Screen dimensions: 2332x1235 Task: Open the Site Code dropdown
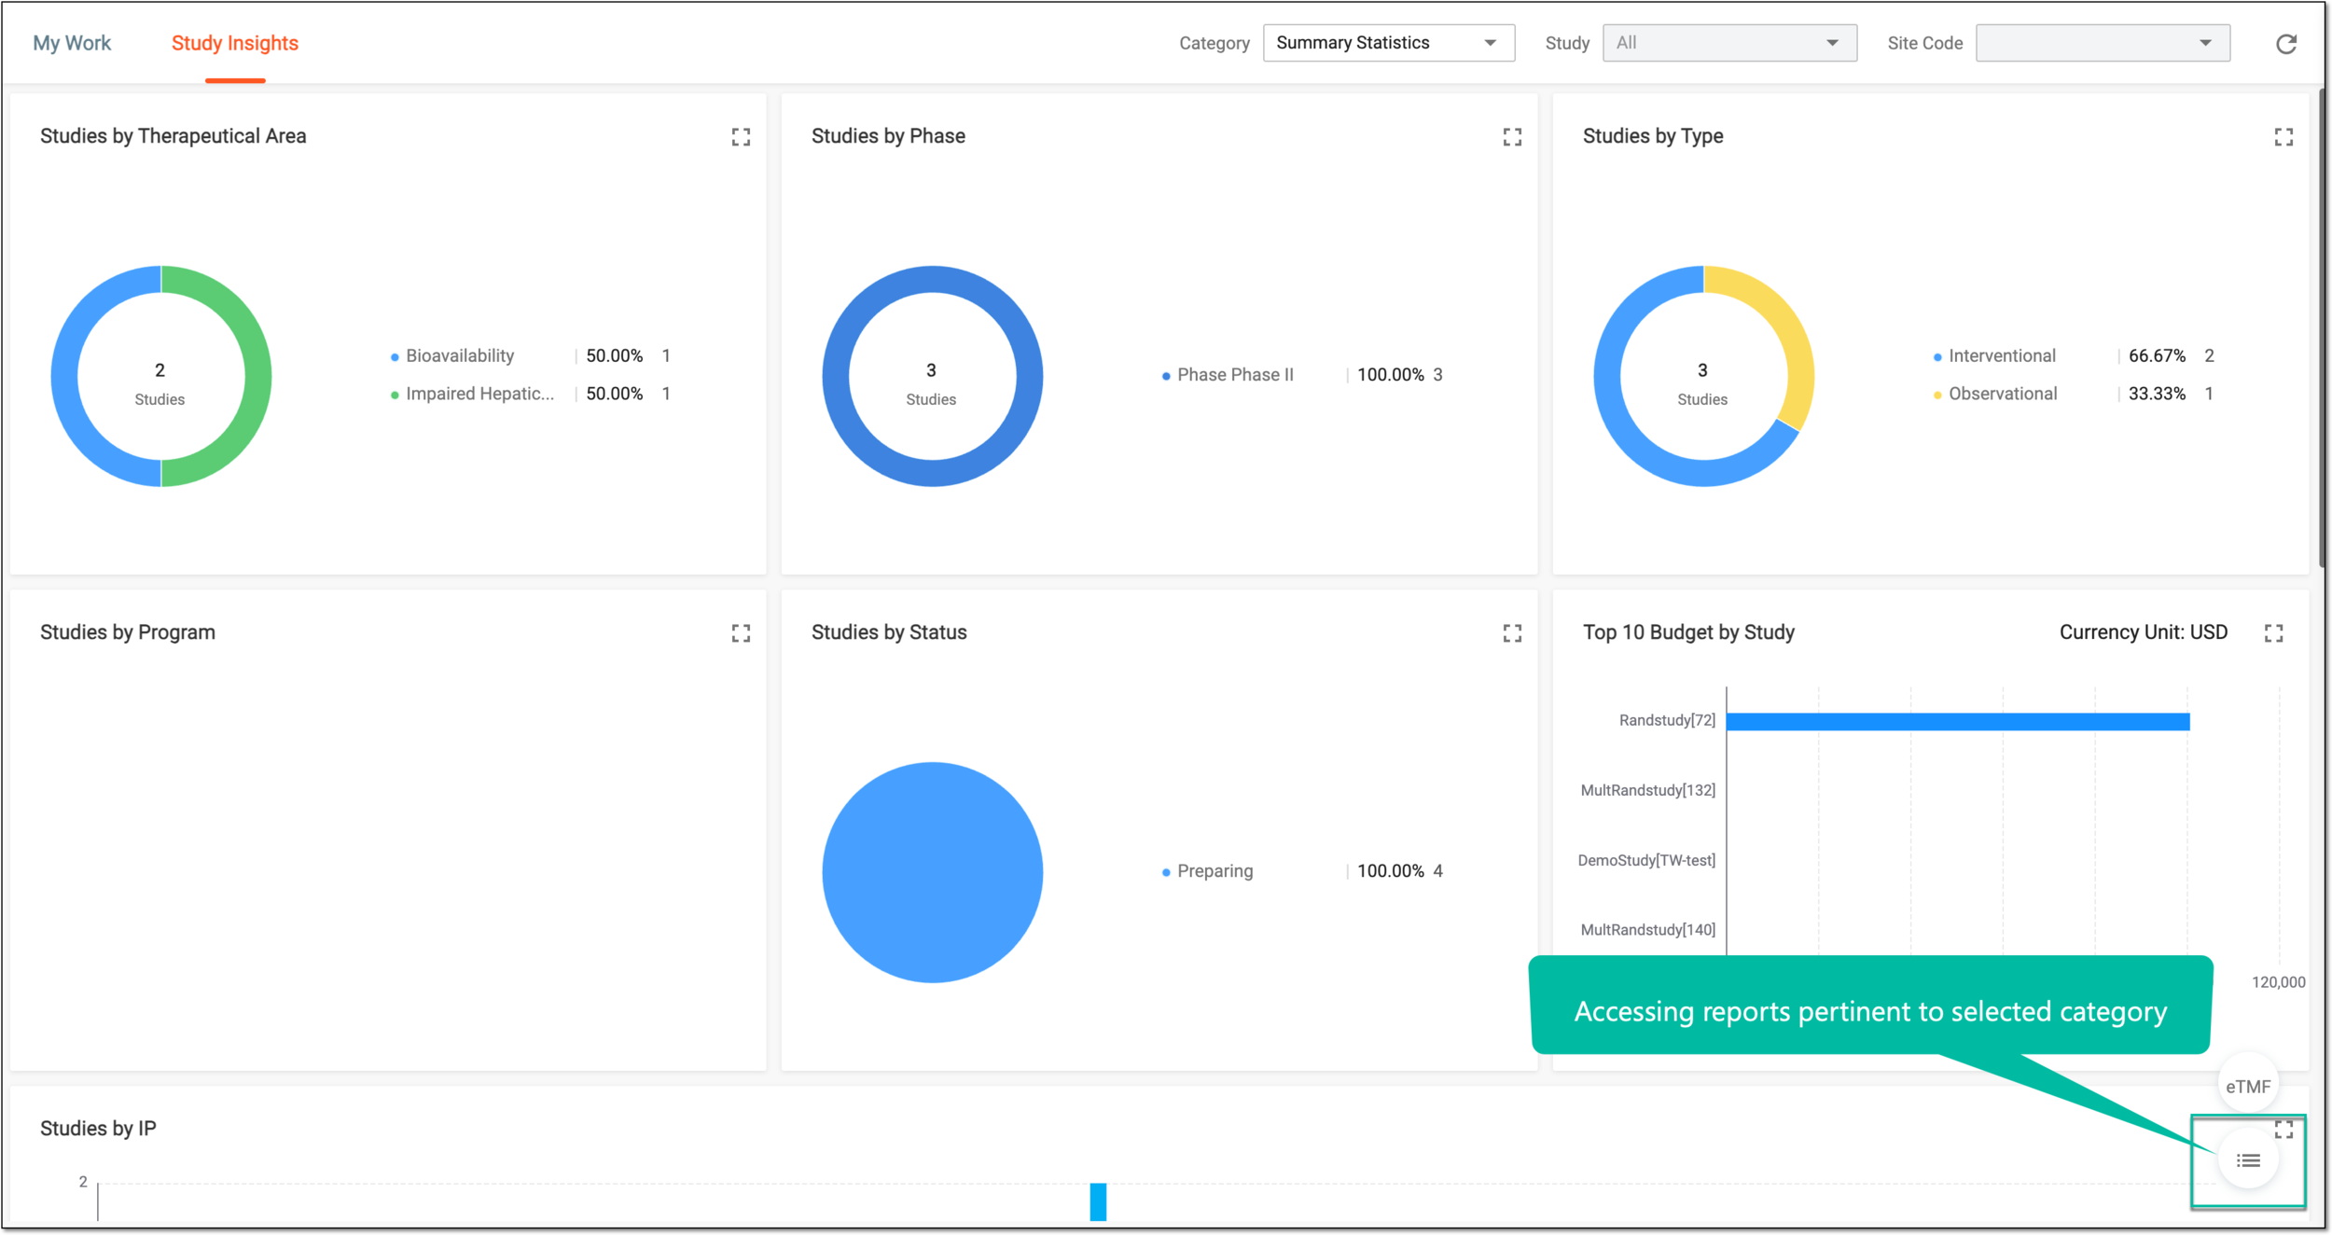pos(2103,43)
